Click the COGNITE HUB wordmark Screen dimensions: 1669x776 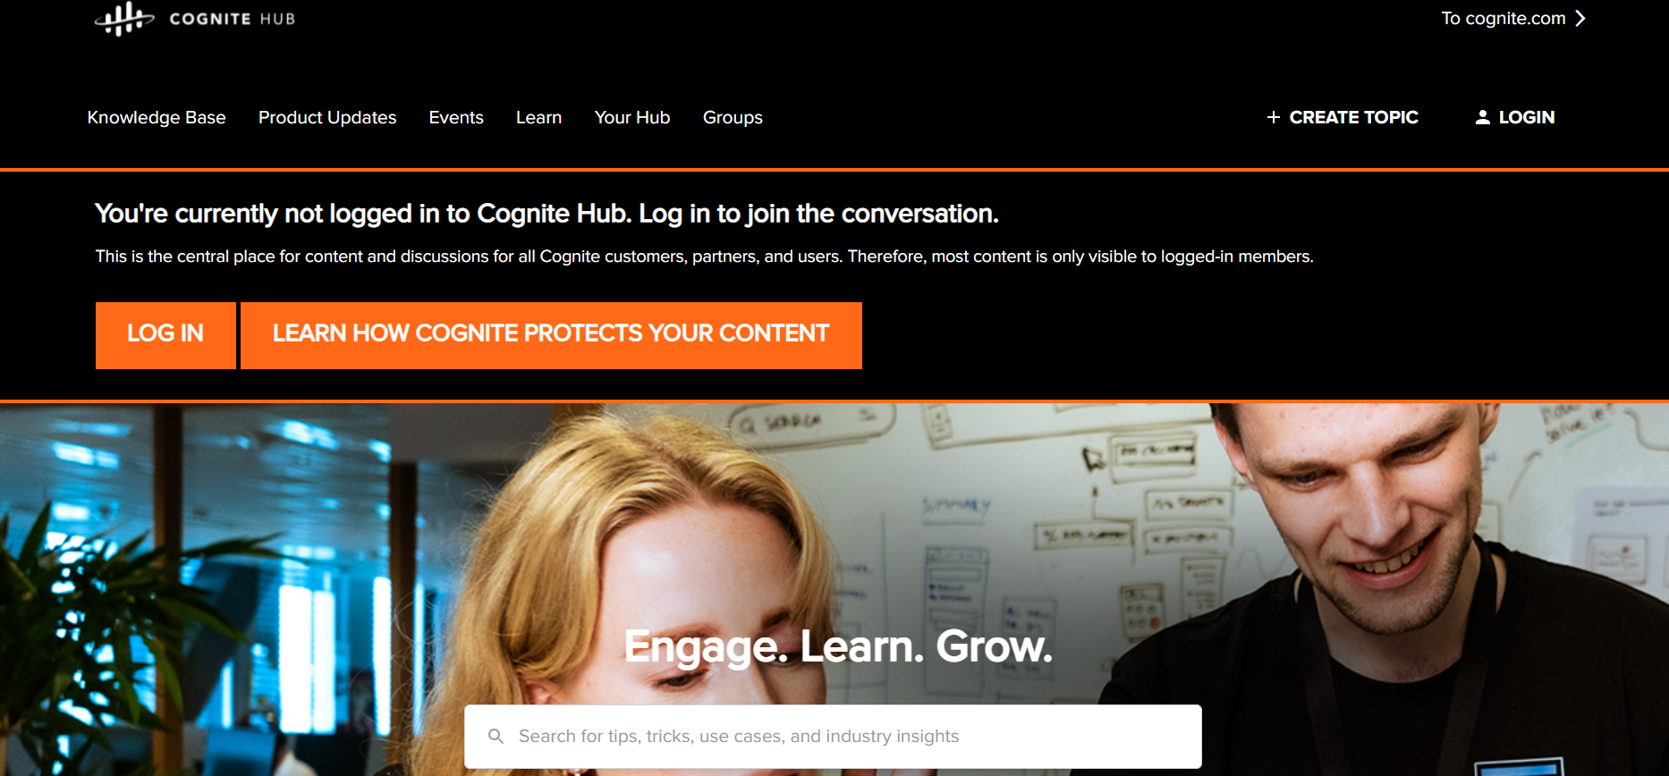[233, 19]
